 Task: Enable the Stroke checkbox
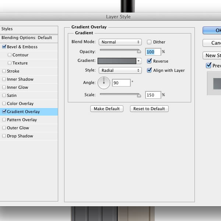[x=4, y=71]
